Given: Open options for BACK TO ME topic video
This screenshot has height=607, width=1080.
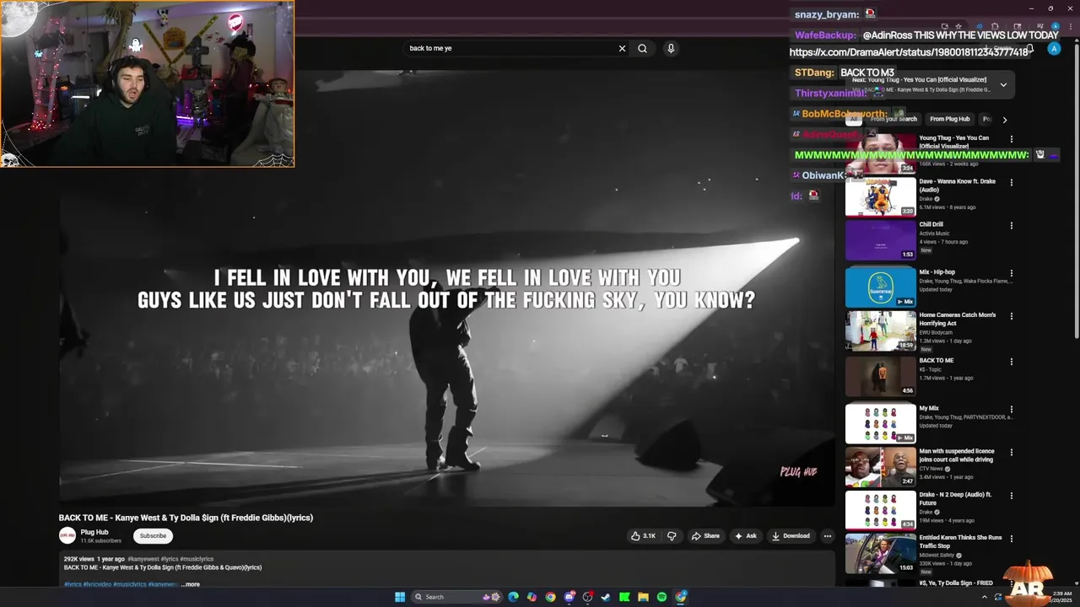Looking at the screenshot, I should pos(1011,362).
